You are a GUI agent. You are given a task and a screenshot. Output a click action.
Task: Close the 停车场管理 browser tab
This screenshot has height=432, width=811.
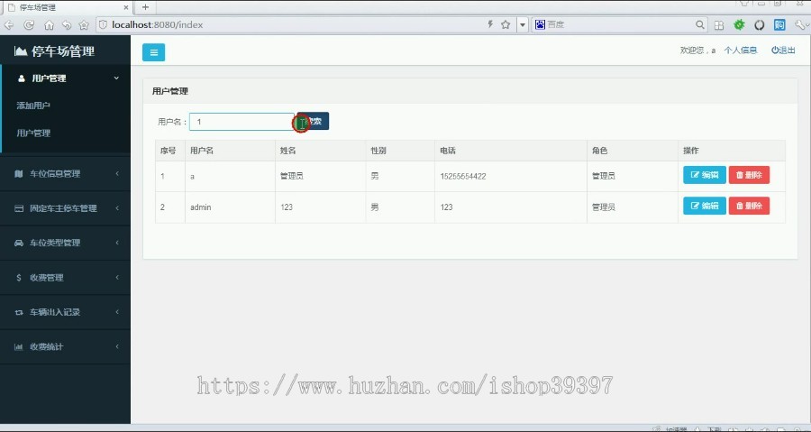click(126, 8)
